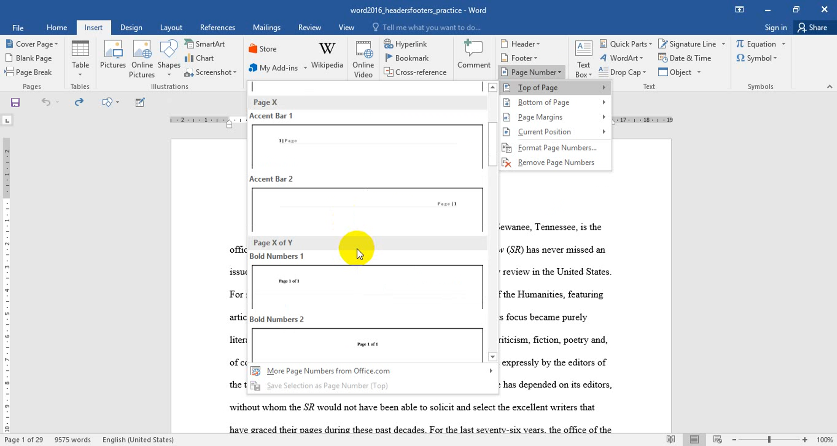Toggle the ruler tab selector
The image size is (837, 446).
(7, 120)
